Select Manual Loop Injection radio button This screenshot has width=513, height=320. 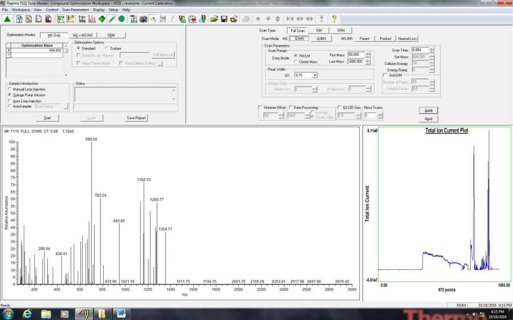[9, 89]
